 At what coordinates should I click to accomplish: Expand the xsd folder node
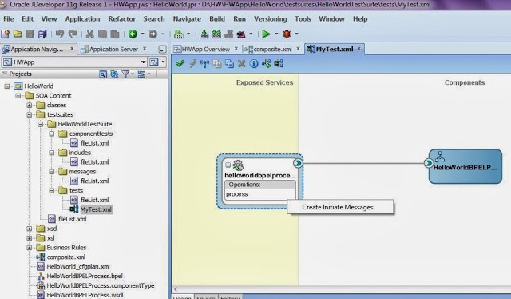30,229
